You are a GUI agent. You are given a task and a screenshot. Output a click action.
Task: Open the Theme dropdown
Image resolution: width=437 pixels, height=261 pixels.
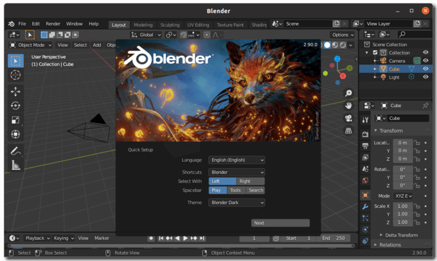(236, 203)
